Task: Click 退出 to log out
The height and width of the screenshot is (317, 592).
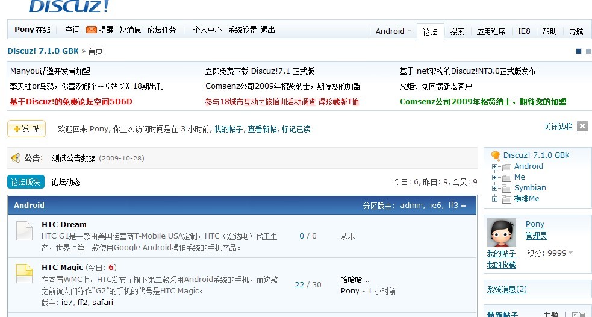Action: pyautogui.click(x=267, y=30)
